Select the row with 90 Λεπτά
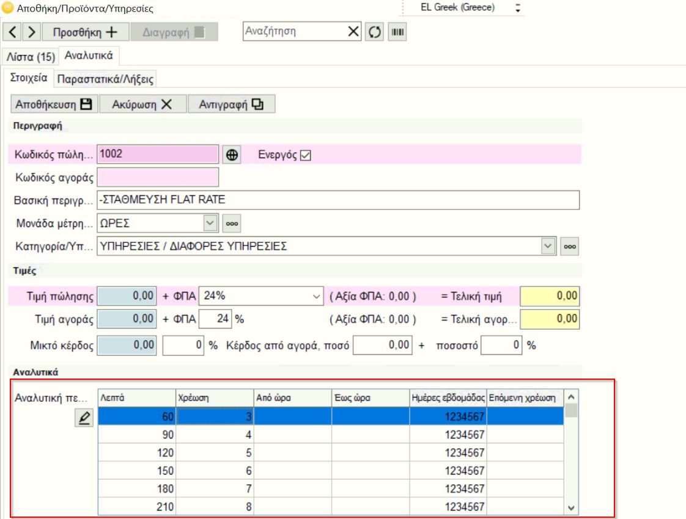 tap(331, 435)
